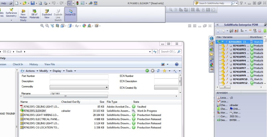Open the Appearances color ball pane tab
The image size is (267, 137).
tap(211, 65)
